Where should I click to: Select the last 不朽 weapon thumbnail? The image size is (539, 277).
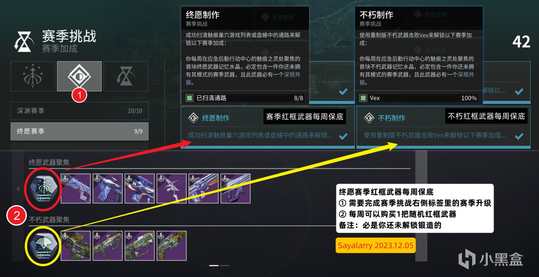[172, 246]
